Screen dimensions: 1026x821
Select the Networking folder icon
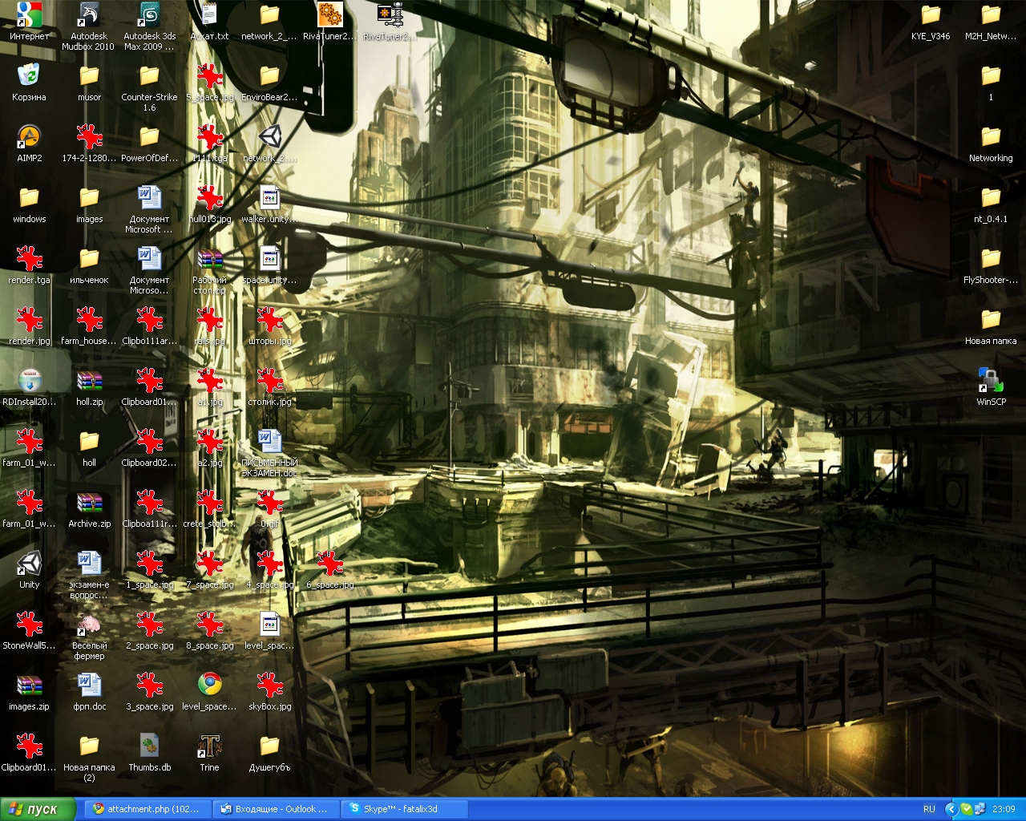click(991, 138)
